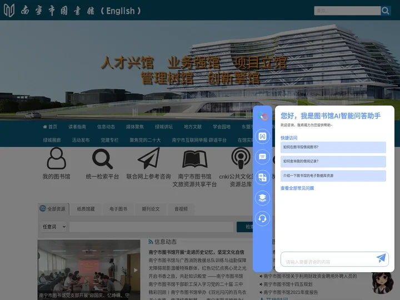Click the top header search box
The height and width of the screenshot is (300, 400).
click(x=347, y=11)
